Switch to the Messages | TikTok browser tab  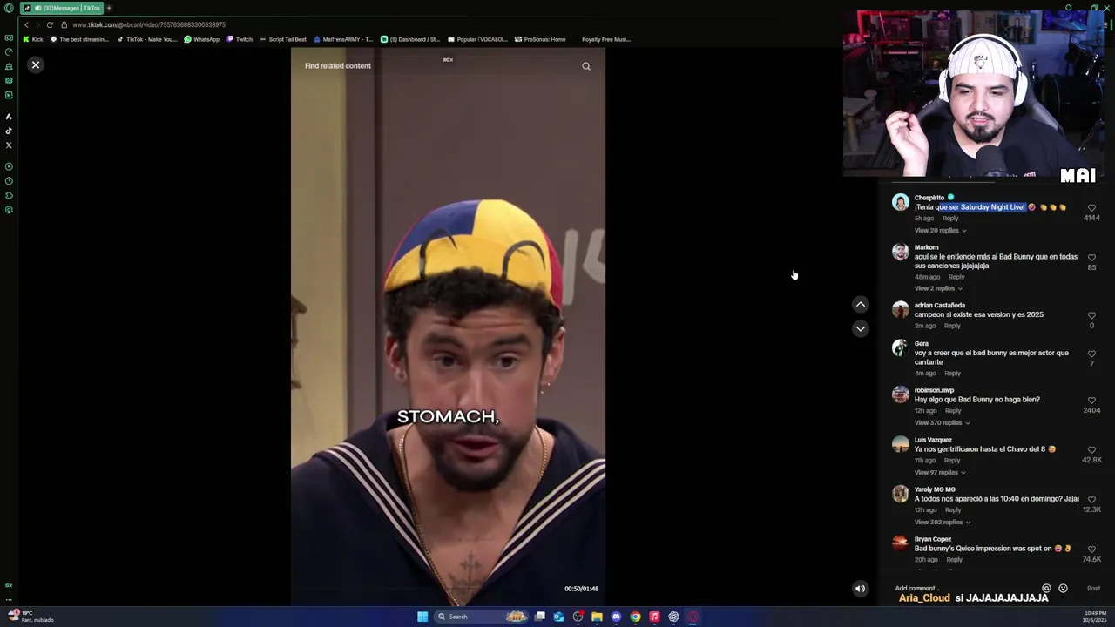coord(62,8)
